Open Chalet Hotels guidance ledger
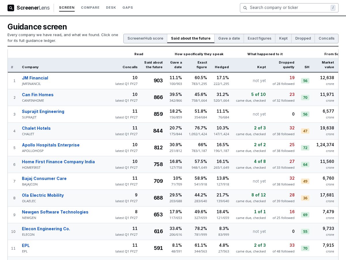 pos(36,128)
